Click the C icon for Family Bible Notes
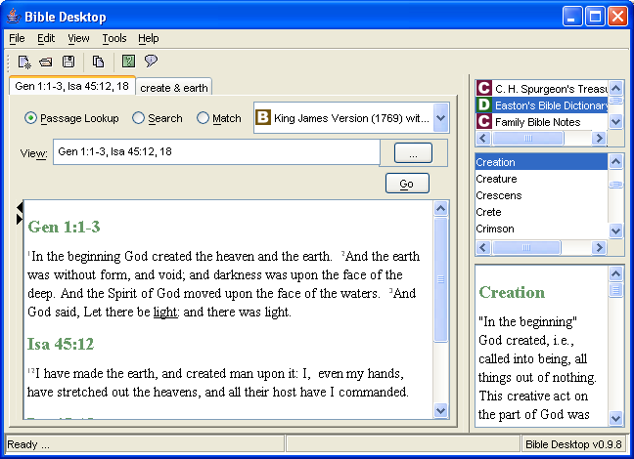Viewport: 634px width, 459px height. click(x=484, y=121)
